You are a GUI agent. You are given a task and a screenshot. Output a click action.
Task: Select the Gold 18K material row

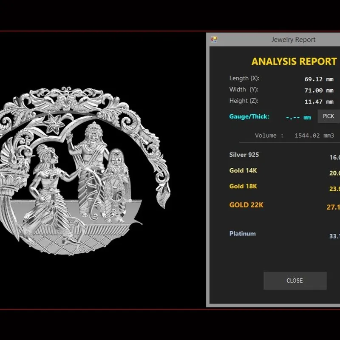pyautogui.click(x=284, y=187)
